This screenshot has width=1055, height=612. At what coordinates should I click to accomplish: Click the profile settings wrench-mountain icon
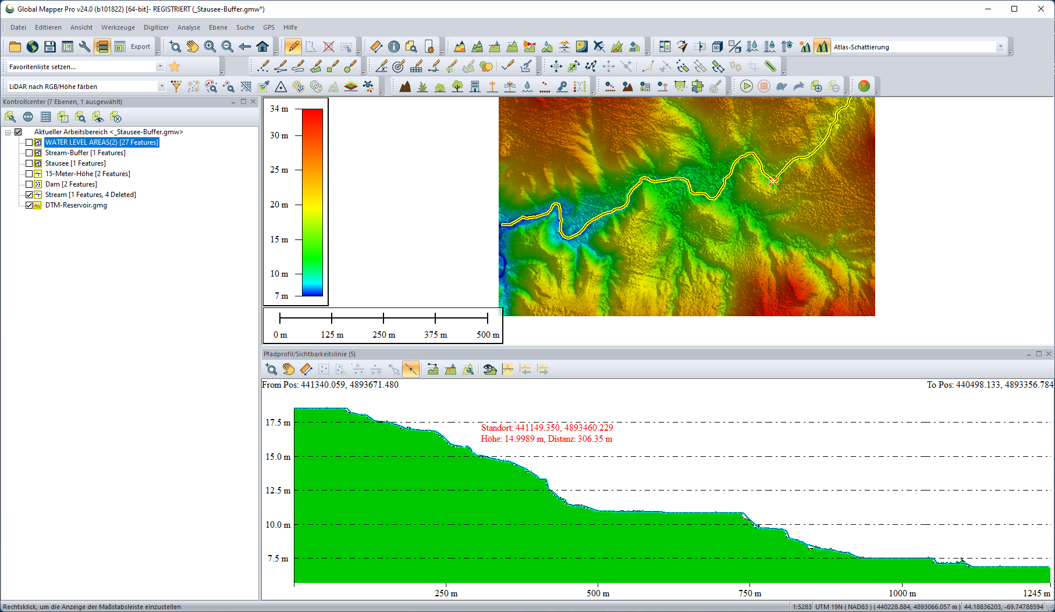pyautogui.click(x=468, y=369)
